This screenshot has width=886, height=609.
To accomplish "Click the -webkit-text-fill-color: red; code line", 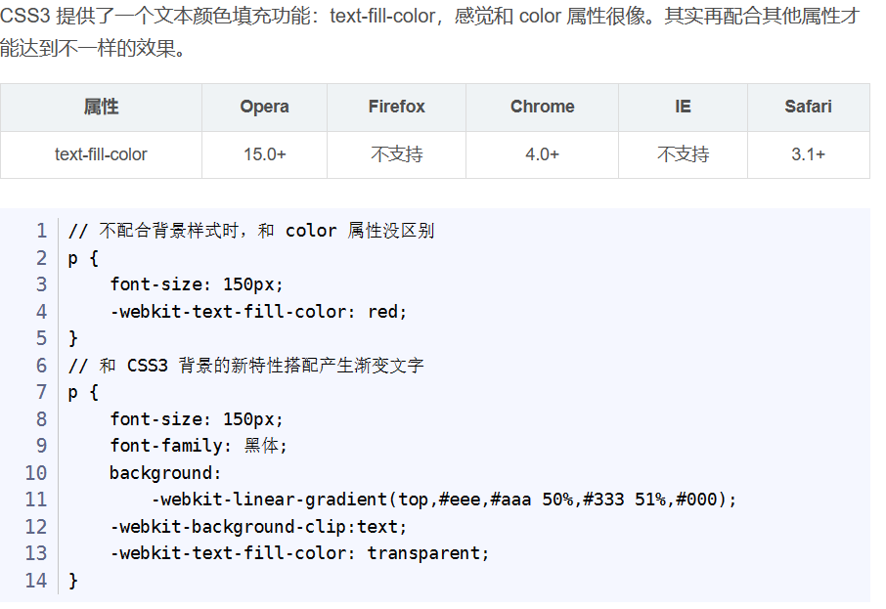I will tap(258, 311).
